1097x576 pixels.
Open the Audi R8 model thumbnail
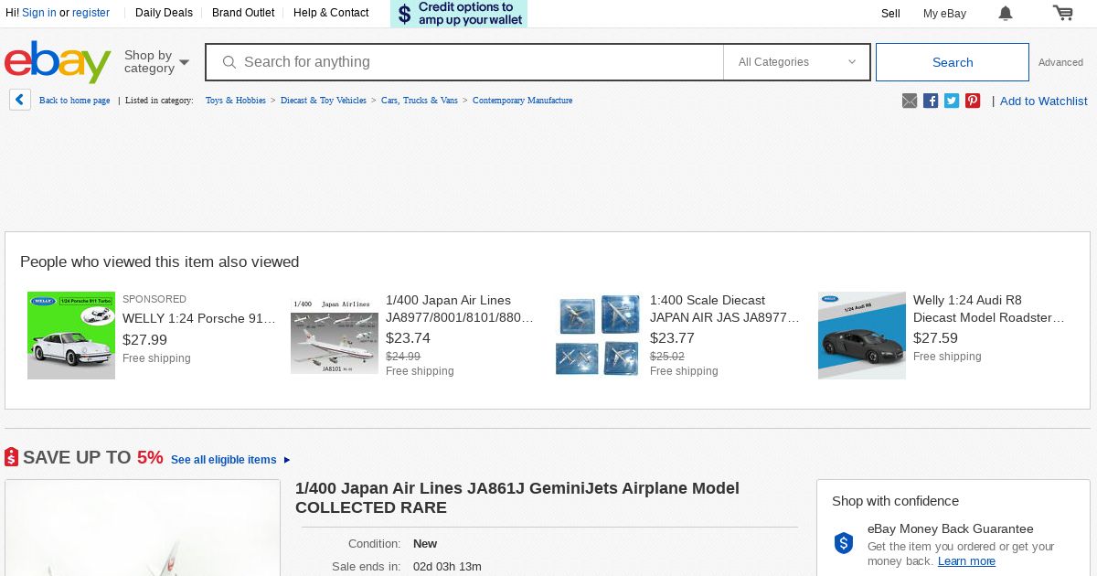tap(862, 336)
